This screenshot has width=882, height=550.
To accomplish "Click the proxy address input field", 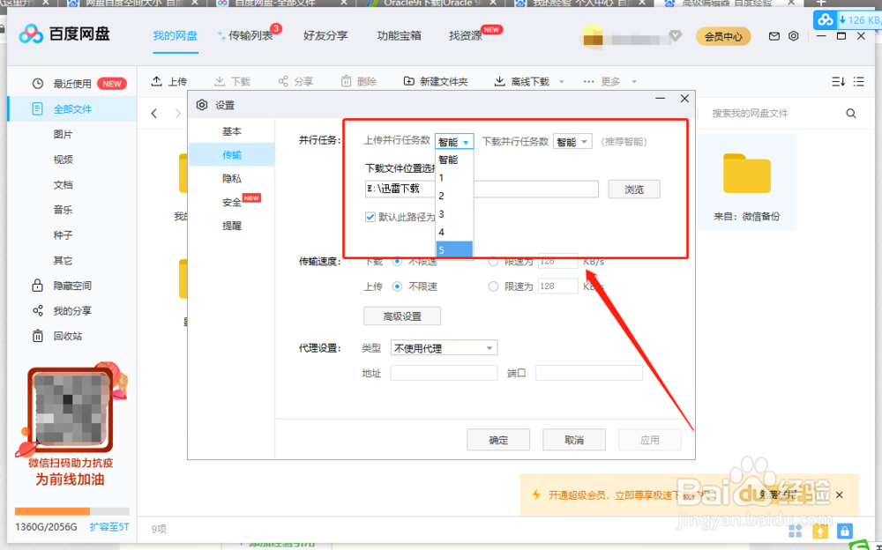I will pyautogui.click(x=444, y=373).
